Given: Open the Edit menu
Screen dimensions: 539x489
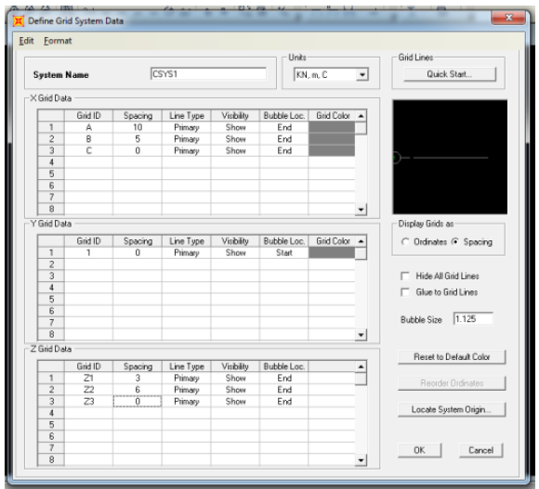Looking at the screenshot, I should coord(26,41).
